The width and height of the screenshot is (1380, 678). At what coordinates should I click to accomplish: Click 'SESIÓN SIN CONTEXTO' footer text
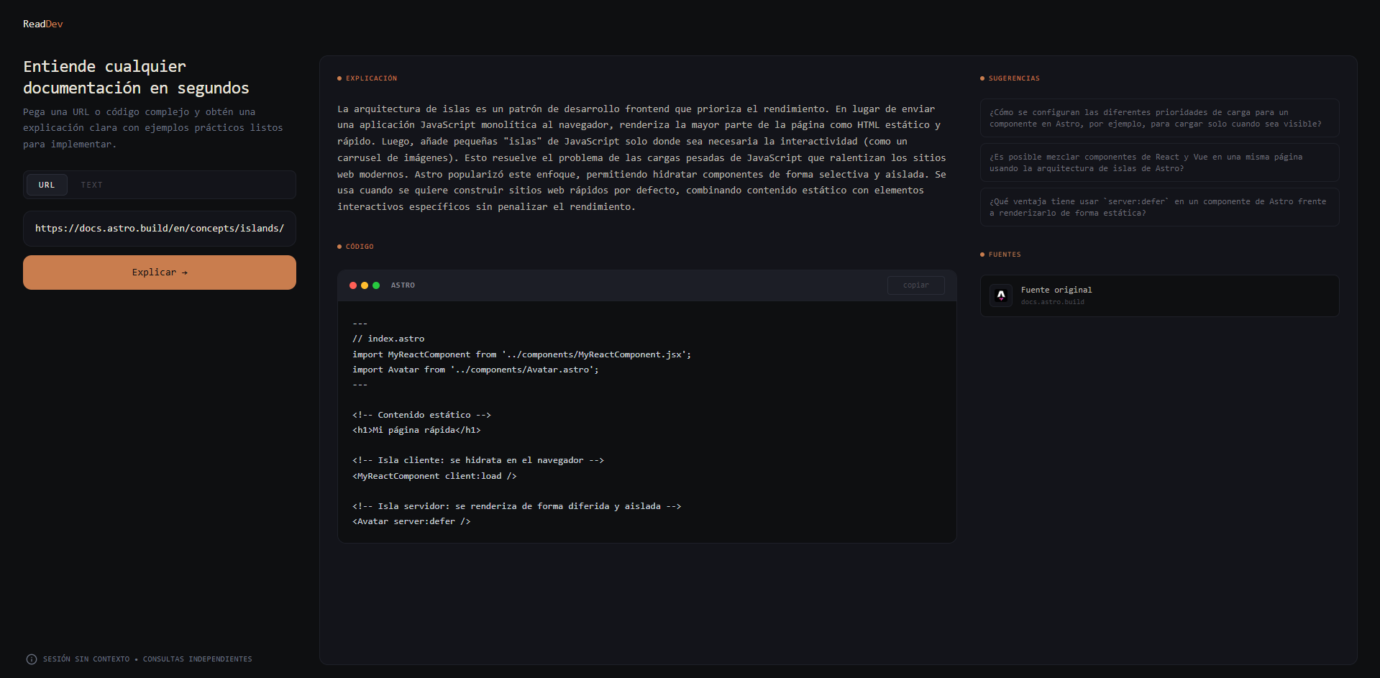(86, 659)
